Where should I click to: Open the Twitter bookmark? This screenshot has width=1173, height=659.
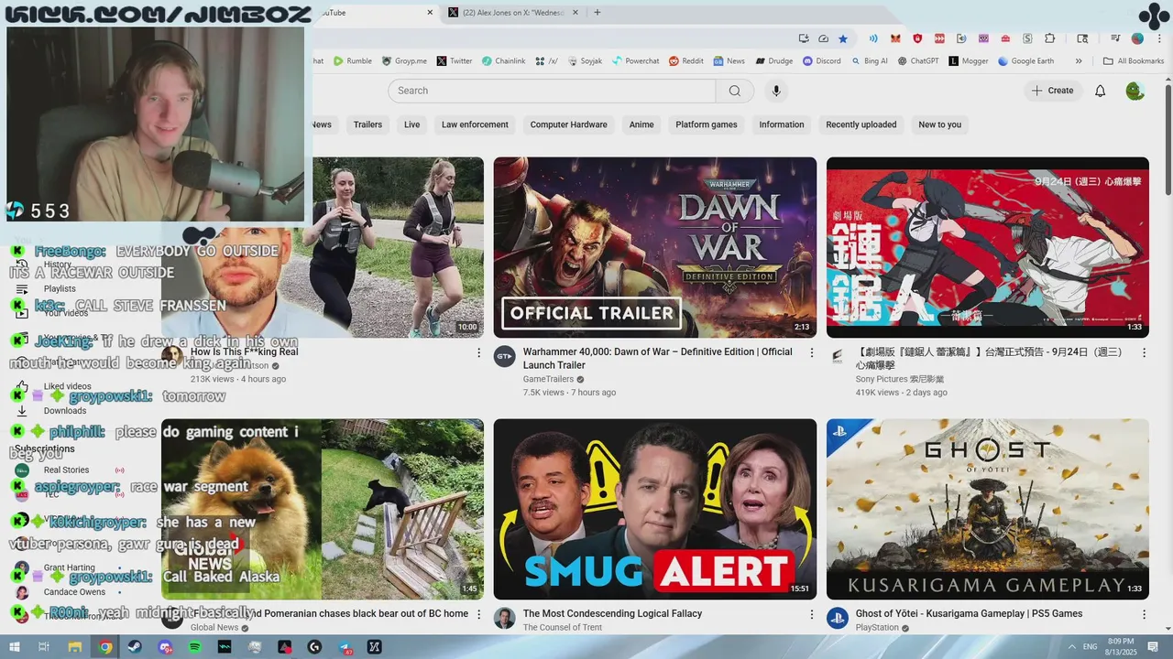coord(455,61)
